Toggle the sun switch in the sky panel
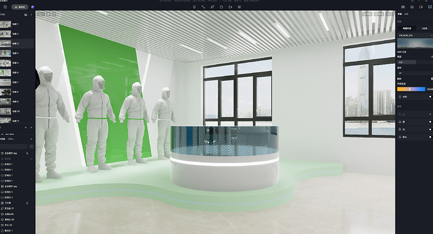Image resolution: width=433 pixels, height=234 pixels. (430, 97)
